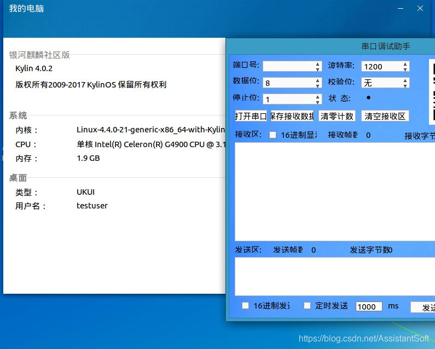Click the kernel value Linux-4.4.0-21-generic text
Viewport: 435px width, 349px height.
(x=150, y=130)
